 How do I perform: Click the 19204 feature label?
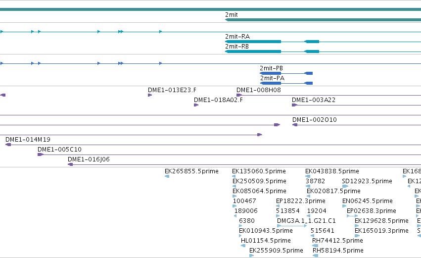tap(317, 211)
